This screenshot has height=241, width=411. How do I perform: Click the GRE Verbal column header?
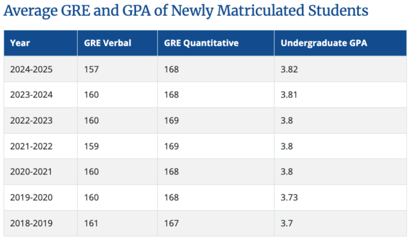pyautogui.click(x=108, y=43)
